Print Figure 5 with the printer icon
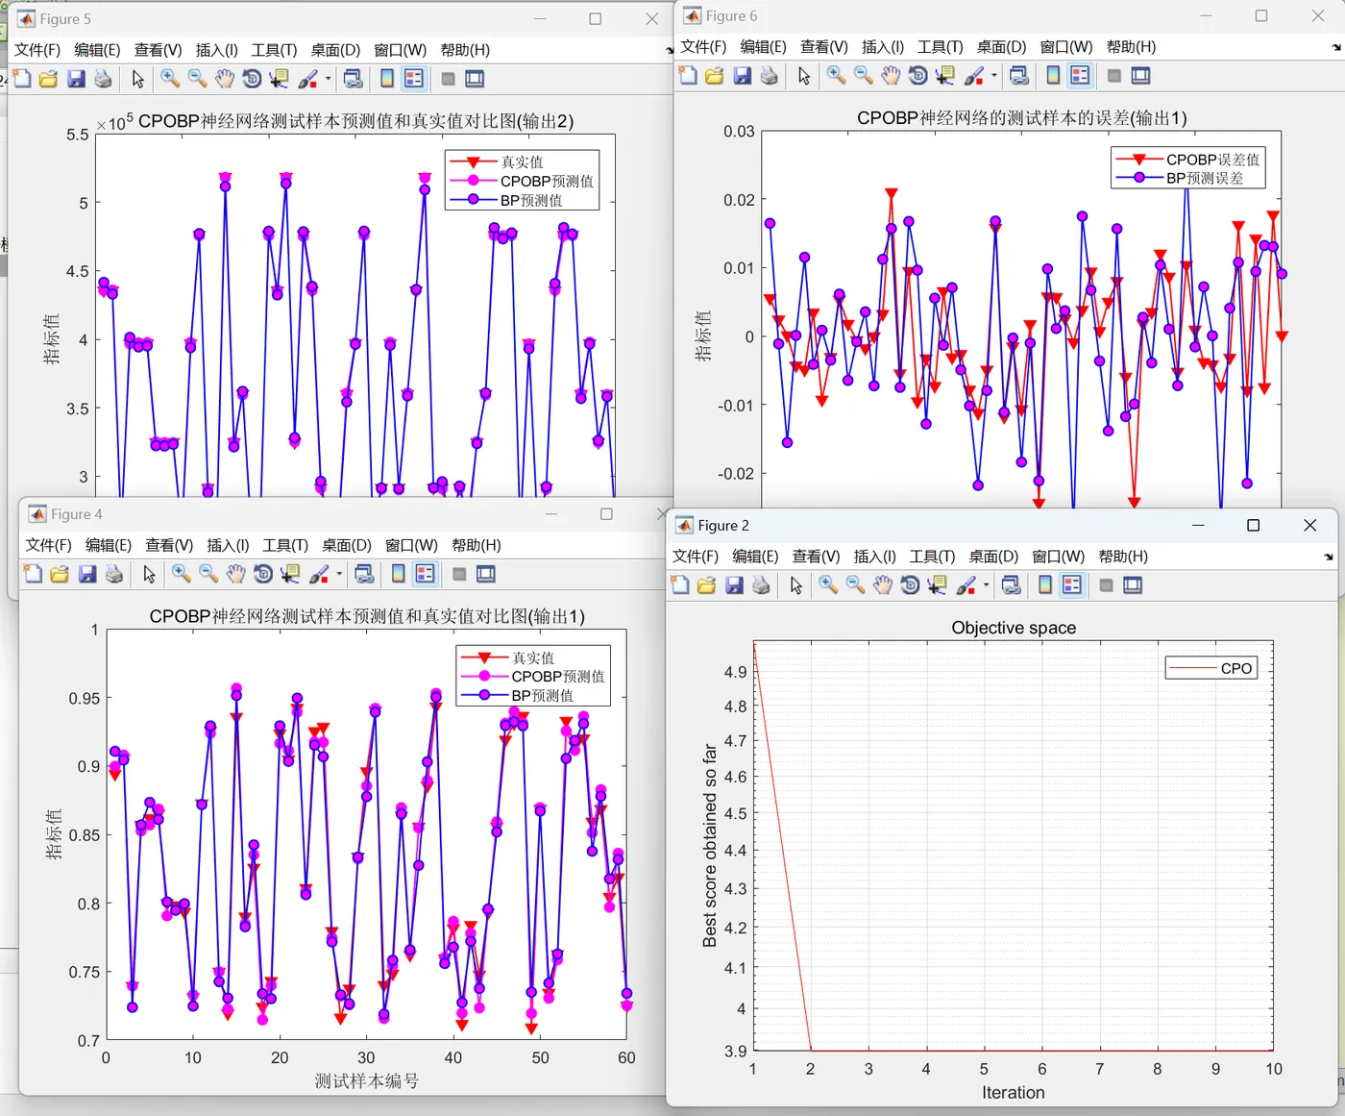The width and height of the screenshot is (1345, 1116). 103,79
